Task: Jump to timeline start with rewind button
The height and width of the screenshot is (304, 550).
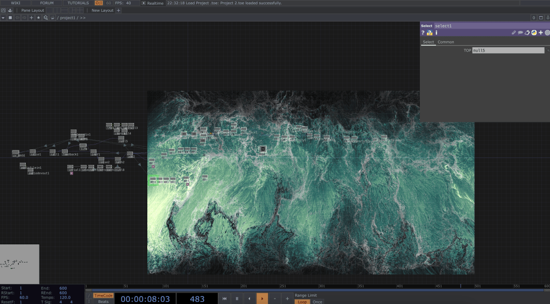Action: pyautogui.click(x=224, y=299)
